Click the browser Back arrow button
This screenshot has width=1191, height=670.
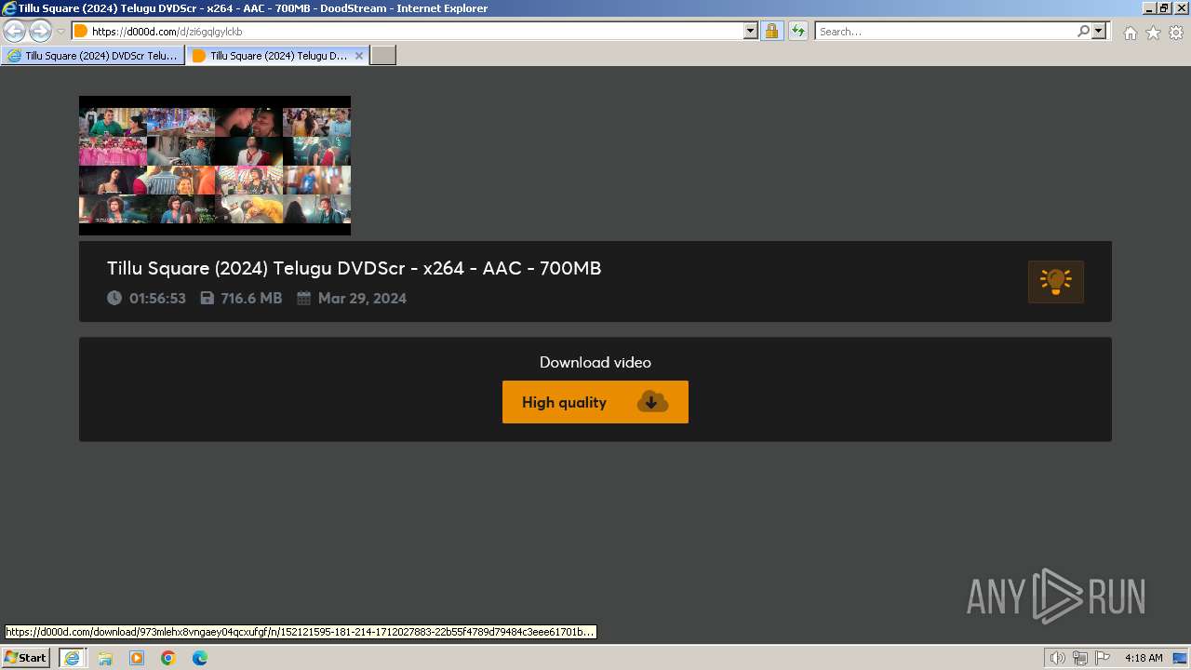[x=15, y=32]
